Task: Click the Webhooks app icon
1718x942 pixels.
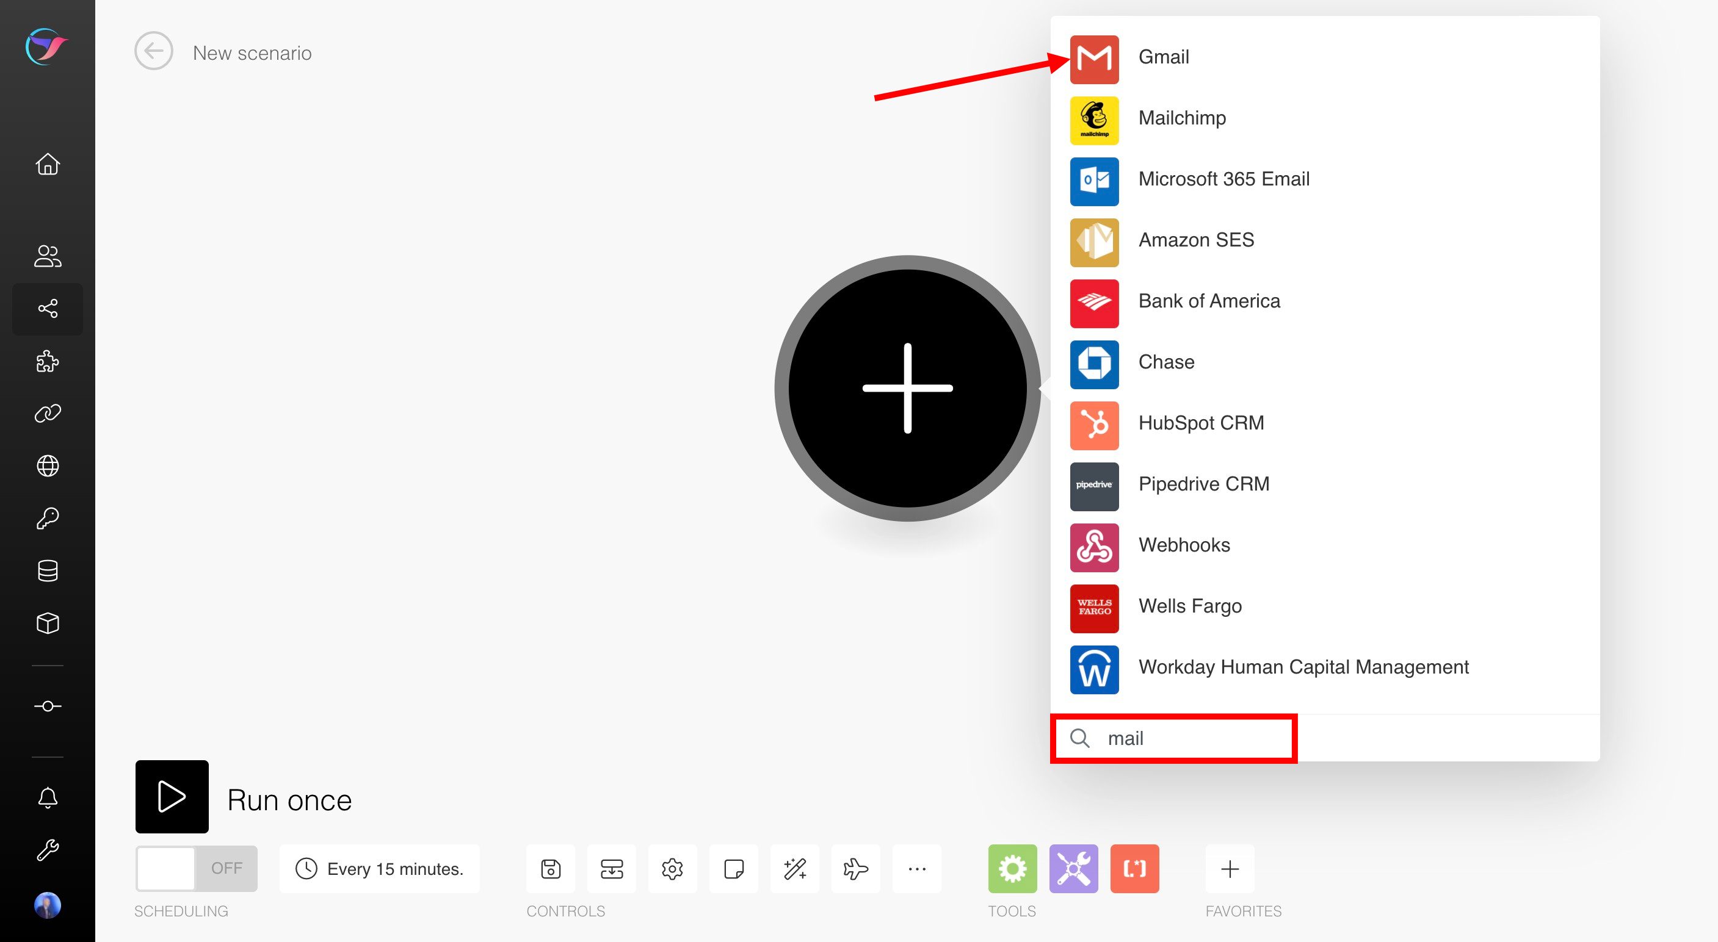Action: 1094,547
